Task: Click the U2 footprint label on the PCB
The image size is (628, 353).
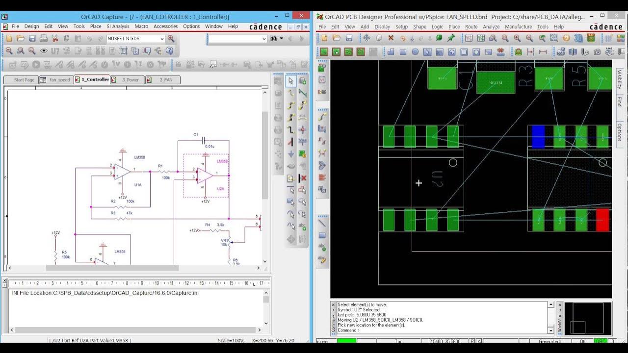Action: point(436,179)
